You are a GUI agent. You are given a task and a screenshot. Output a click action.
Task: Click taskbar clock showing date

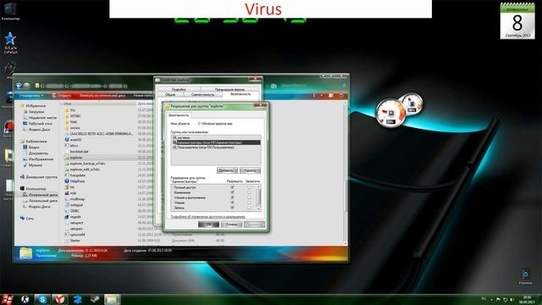pyautogui.click(x=527, y=299)
